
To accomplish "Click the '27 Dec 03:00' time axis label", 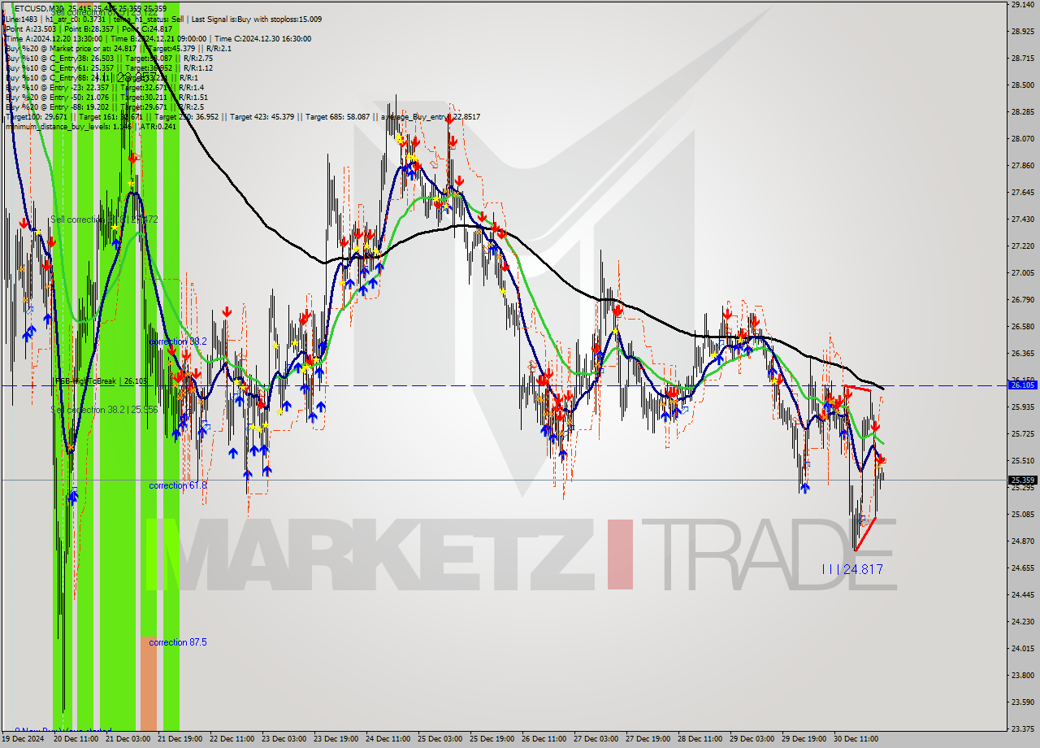I will click(x=596, y=739).
